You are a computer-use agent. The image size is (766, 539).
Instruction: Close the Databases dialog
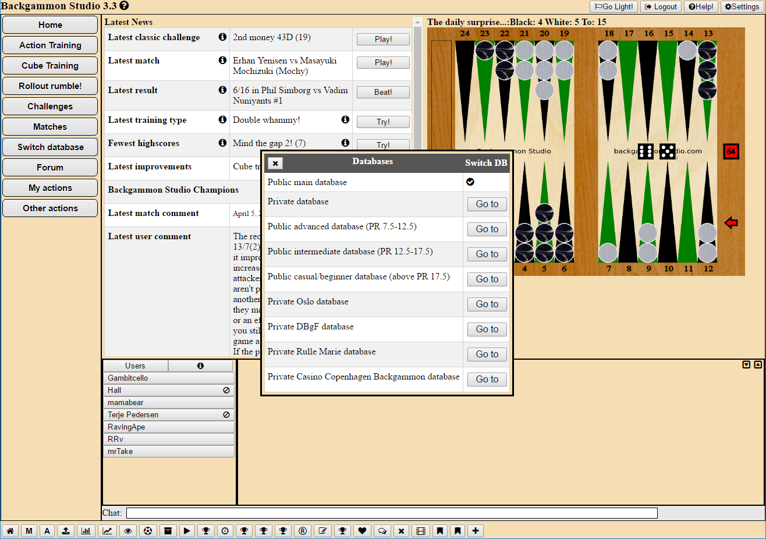pos(275,164)
